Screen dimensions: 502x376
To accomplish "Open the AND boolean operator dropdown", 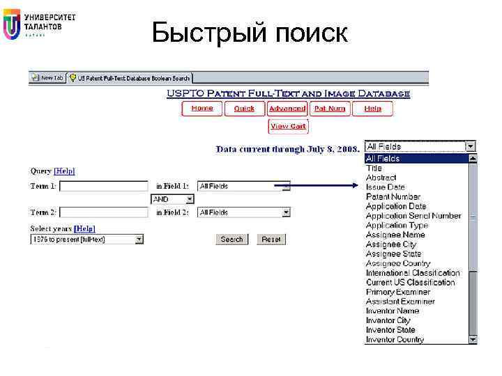I will 172,199.
